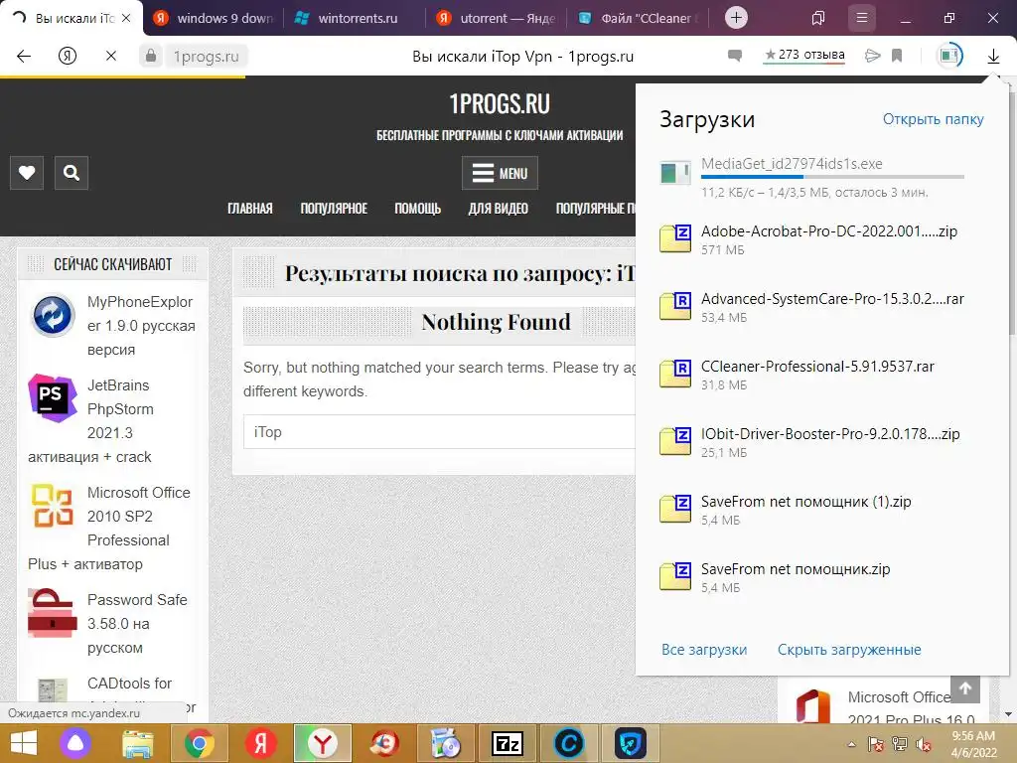
Task: Open CCleaner from the taskbar
Action: (x=569, y=743)
